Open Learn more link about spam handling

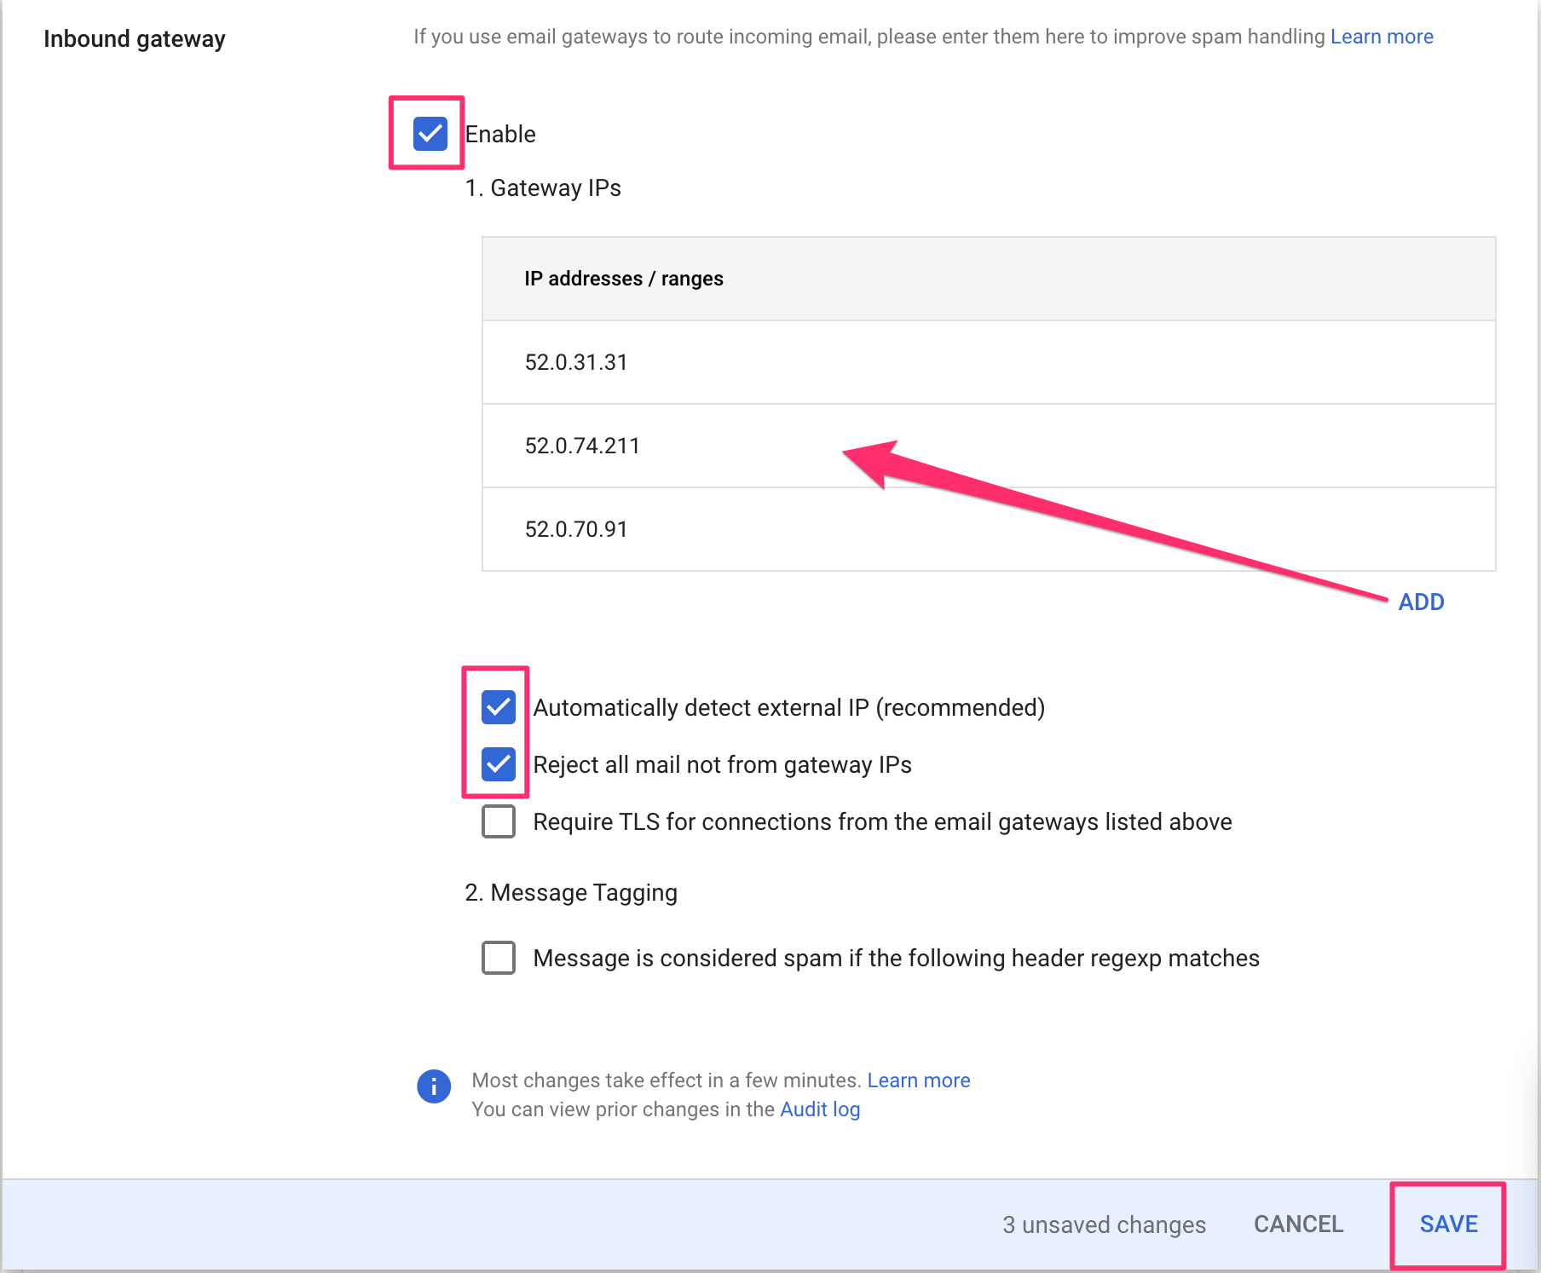click(x=1382, y=37)
